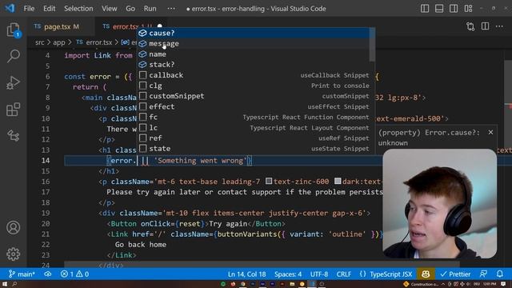Open the Manage gear icon
This screenshot has height=288, width=512.
point(13,254)
